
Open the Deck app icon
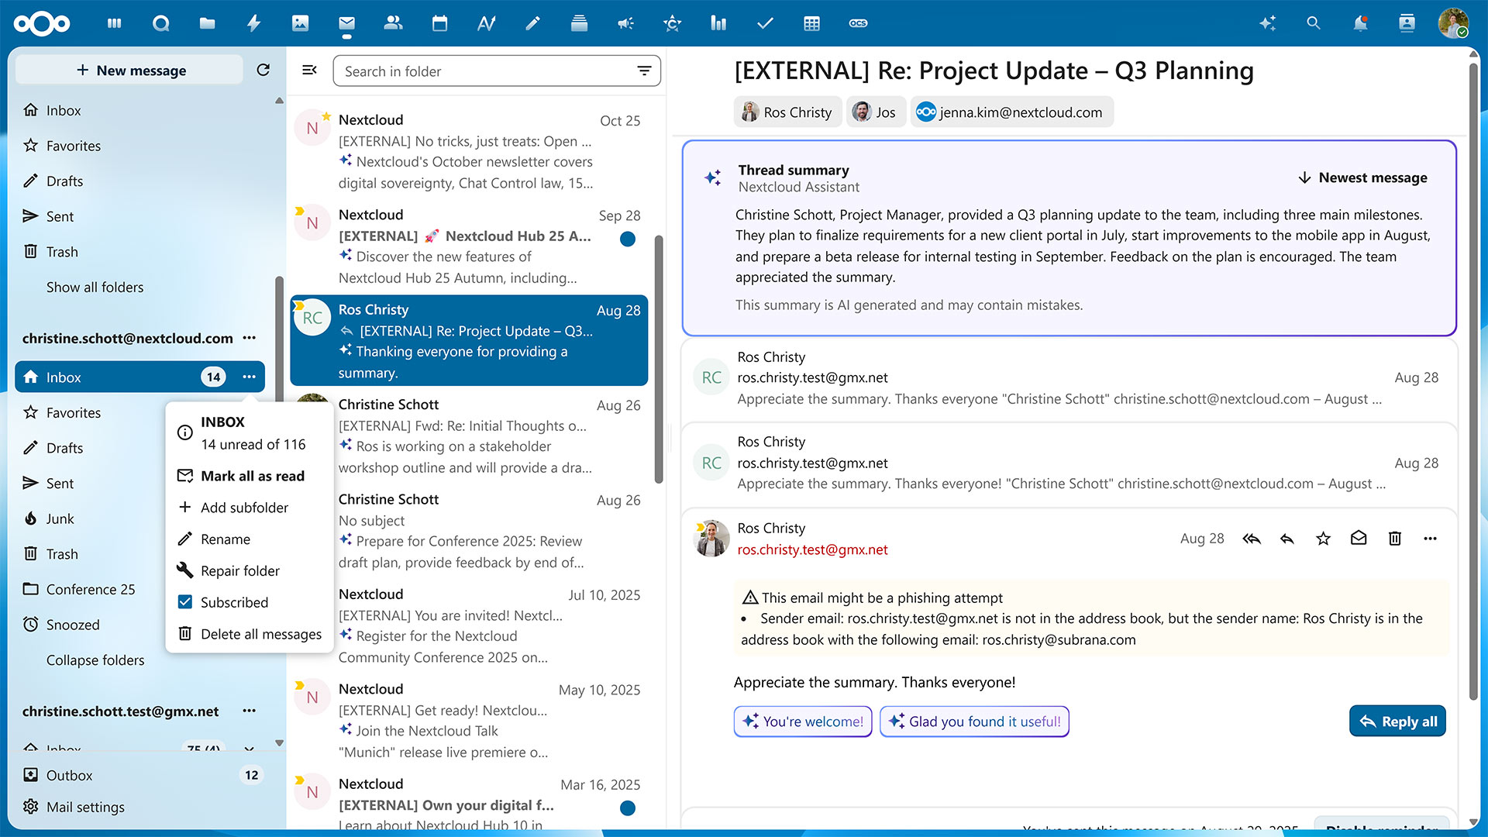coord(579,23)
